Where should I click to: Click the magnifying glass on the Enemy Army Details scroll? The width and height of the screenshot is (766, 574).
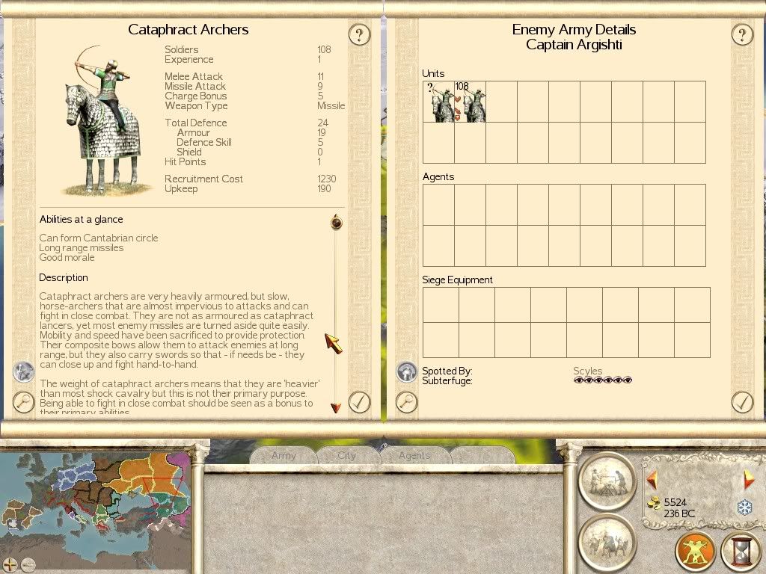[x=406, y=402]
